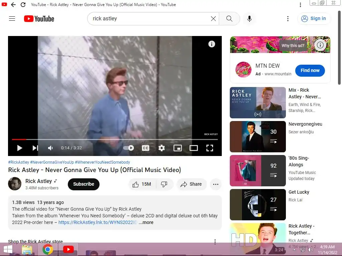
Task: Subscribe to Rick Astley channel
Action: coord(83,184)
